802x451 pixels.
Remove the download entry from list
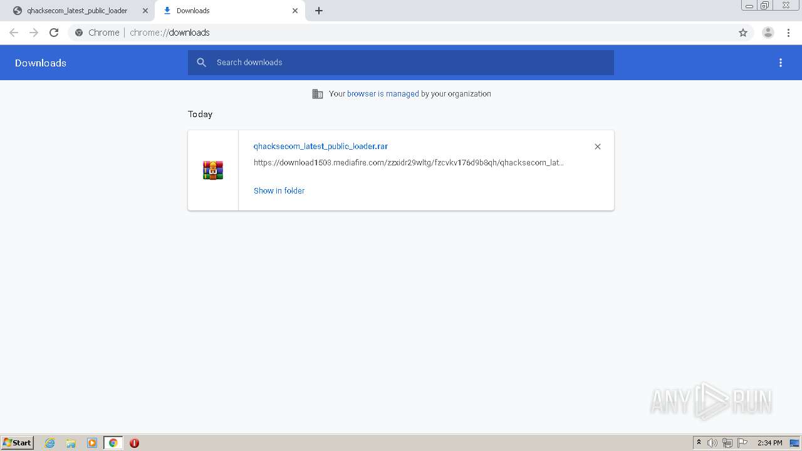point(598,147)
